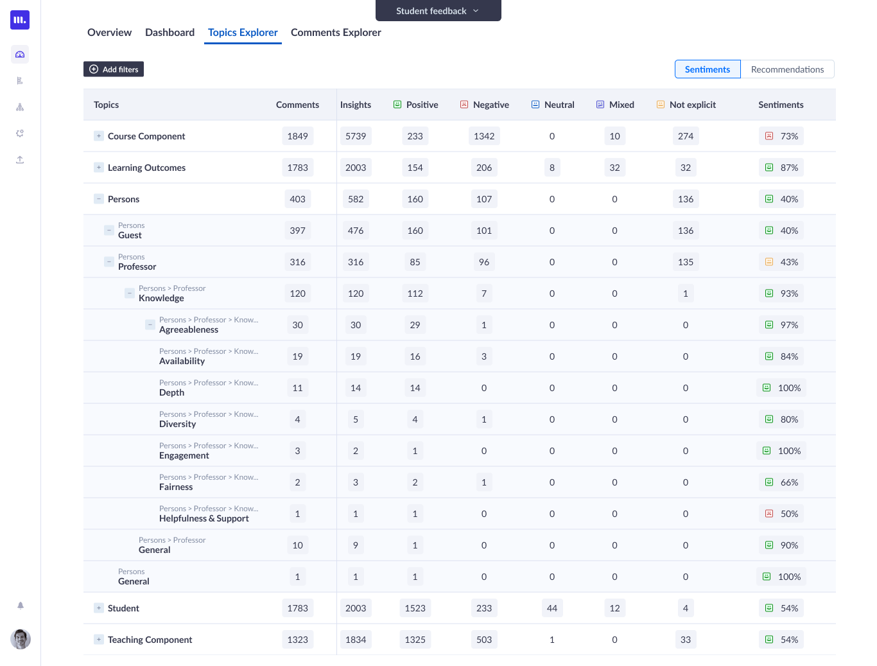
Task: Click the gear settings icon in sidebar
Action: [x=20, y=134]
